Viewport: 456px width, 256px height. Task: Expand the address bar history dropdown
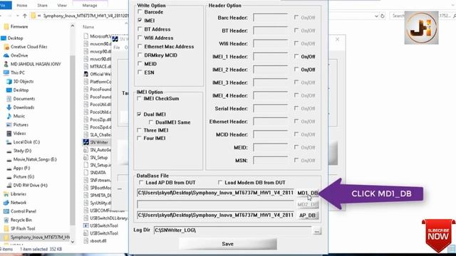click(376, 16)
